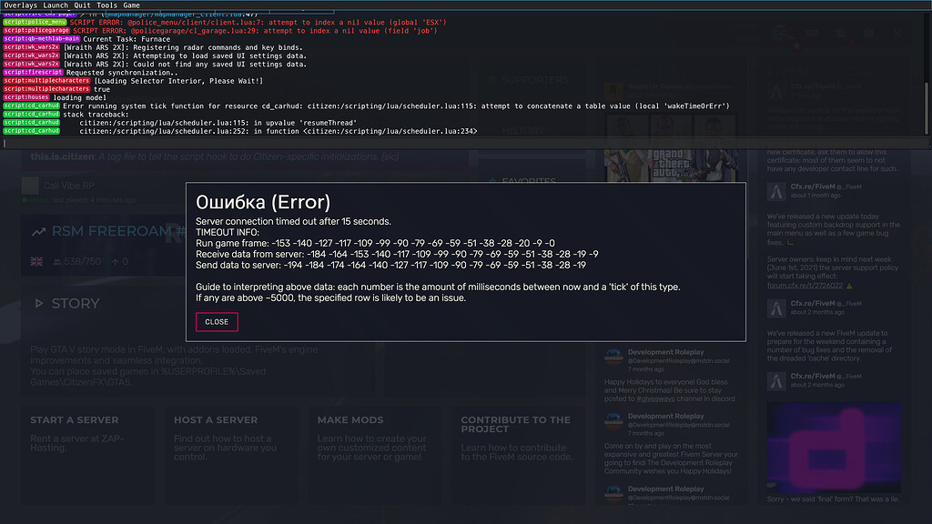Image resolution: width=932 pixels, height=524 pixels.
Task: Click the trending graph icon beside RSM FREEROAM
Action: point(39,231)
